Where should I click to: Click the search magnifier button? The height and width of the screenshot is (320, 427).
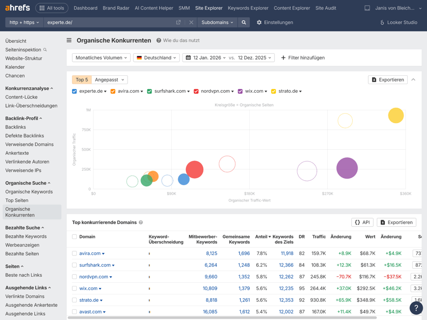(244, 22)
